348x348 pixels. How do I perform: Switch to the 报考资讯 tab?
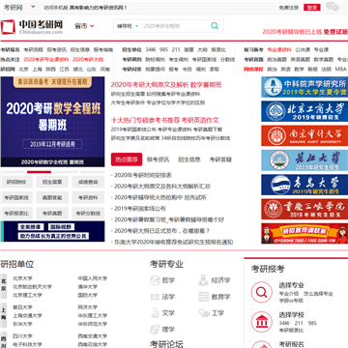point(158,159)
